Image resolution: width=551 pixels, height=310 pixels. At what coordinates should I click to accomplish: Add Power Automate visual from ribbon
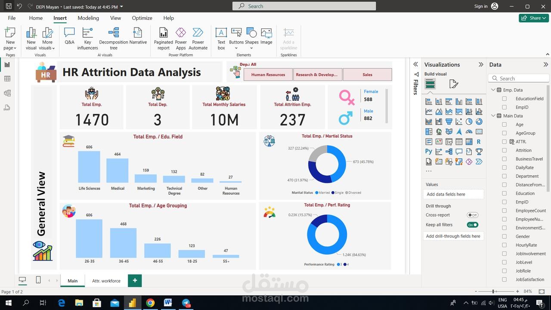(198, 39)
